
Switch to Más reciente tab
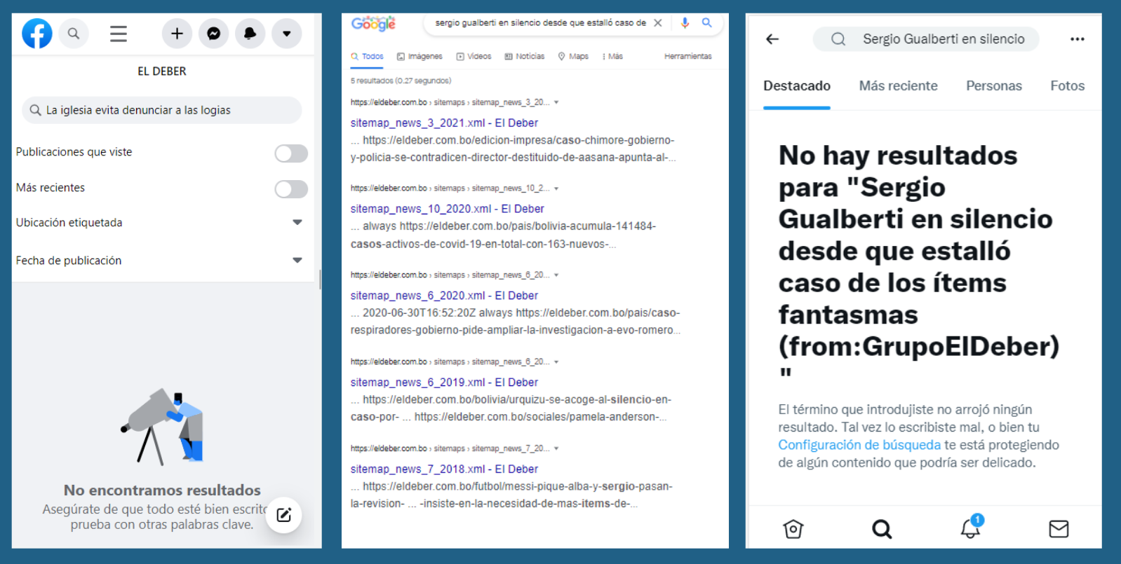(898, 86)
